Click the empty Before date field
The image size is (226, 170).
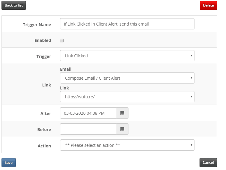[x=88, y=129]
